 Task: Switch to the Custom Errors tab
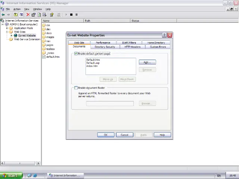[158, 47]
